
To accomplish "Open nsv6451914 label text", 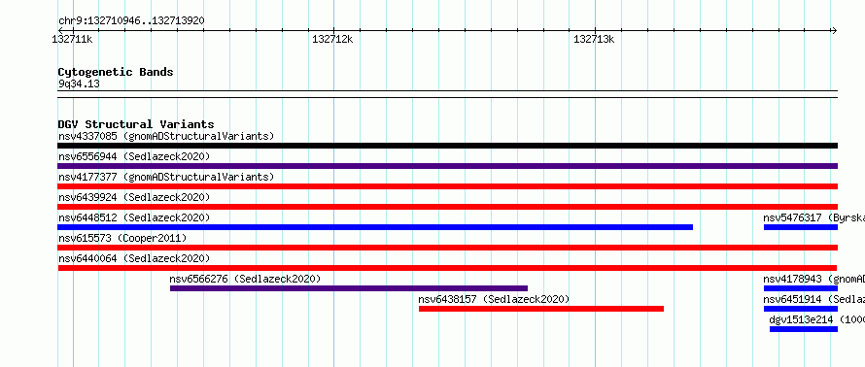I will pyautogui.click(x=814, y=299).
